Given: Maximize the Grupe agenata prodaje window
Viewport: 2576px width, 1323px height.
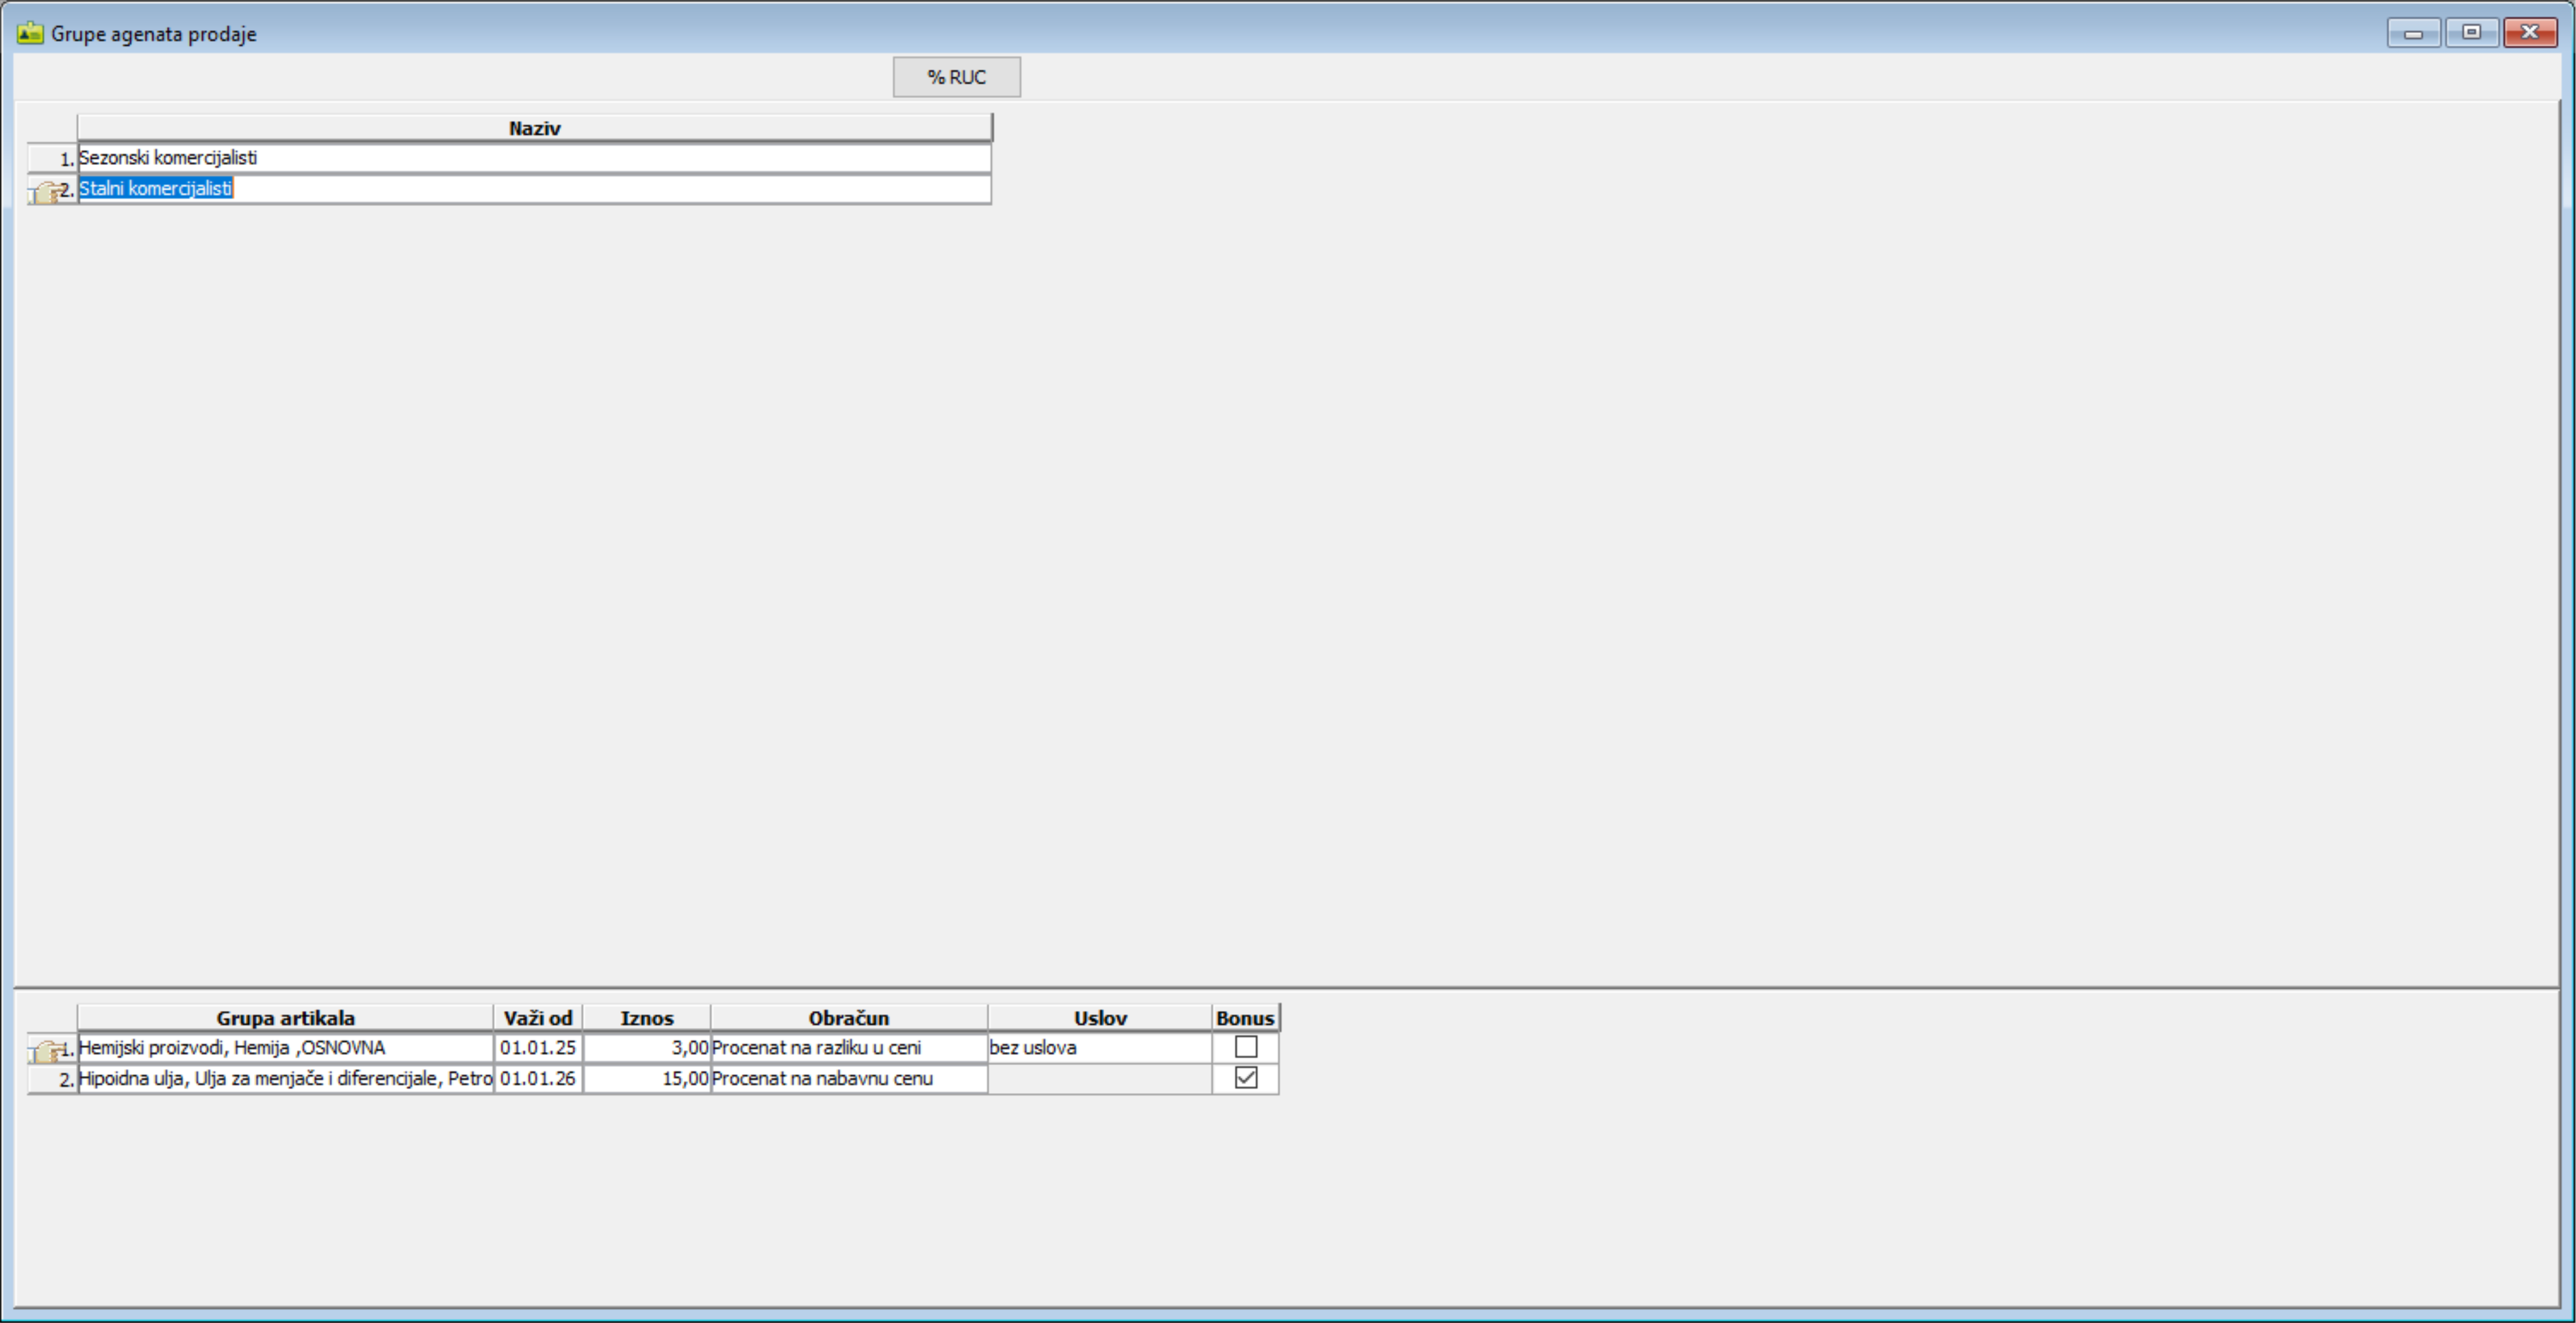Looking at the screenshot, I should click(2471, 33).
